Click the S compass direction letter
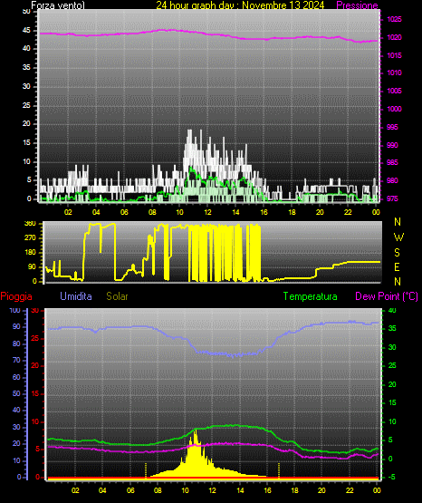This screenshot has width=422, height=503. click(397, 253)
